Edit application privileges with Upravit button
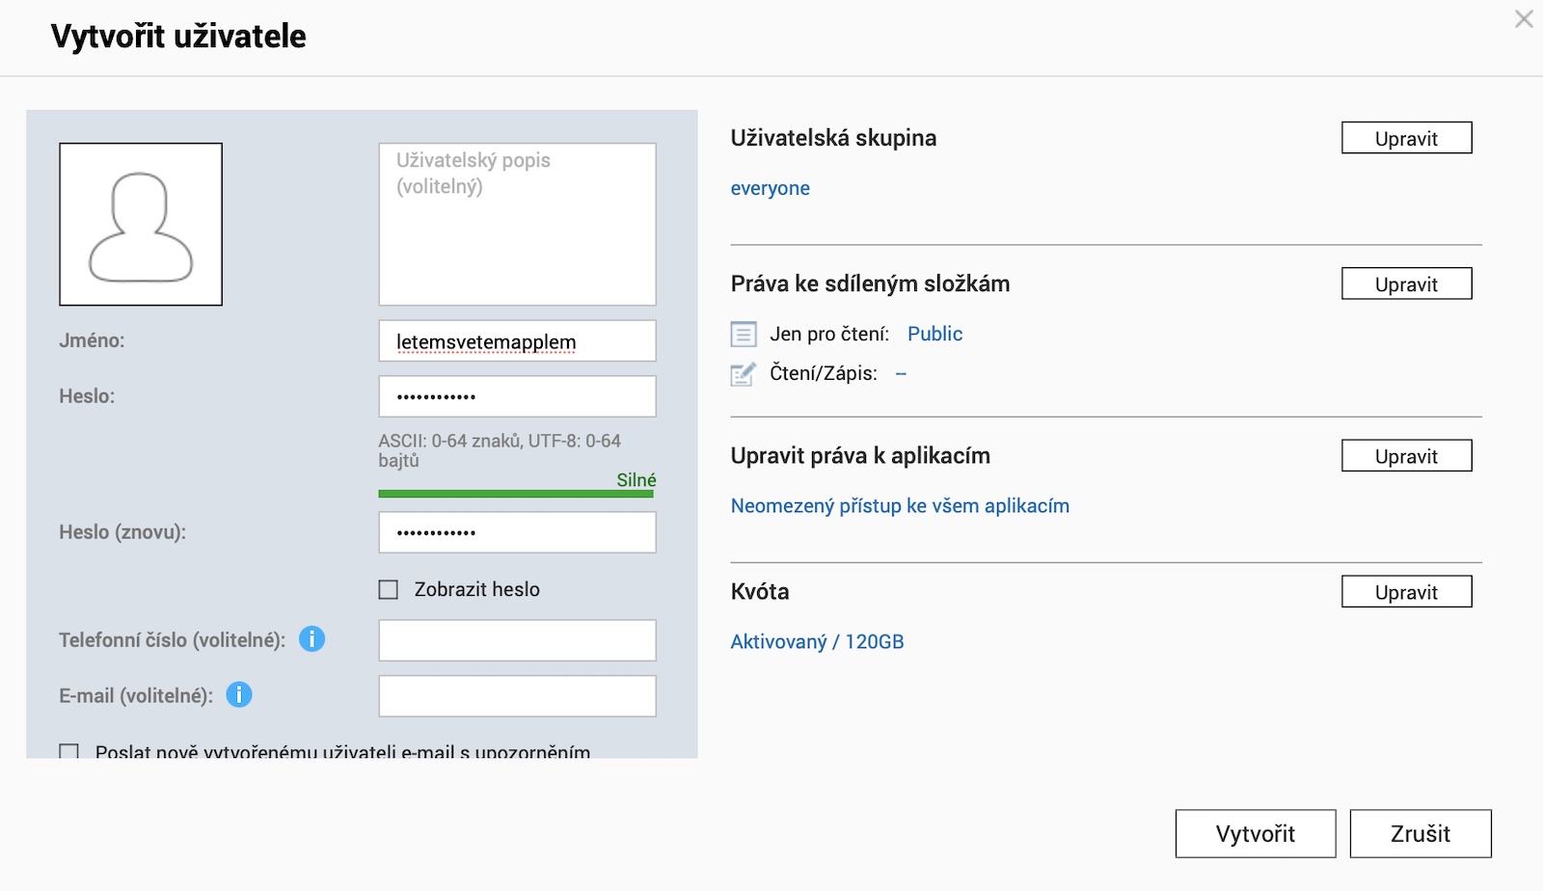Image resolution: width=1543 pixels, height=891 pixels. coord(1406,456)
